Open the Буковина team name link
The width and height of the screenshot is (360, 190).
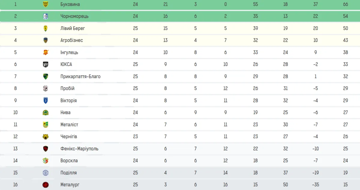(70, 4)
